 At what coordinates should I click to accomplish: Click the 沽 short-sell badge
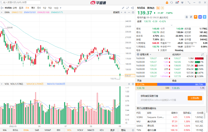pos(162,8)
